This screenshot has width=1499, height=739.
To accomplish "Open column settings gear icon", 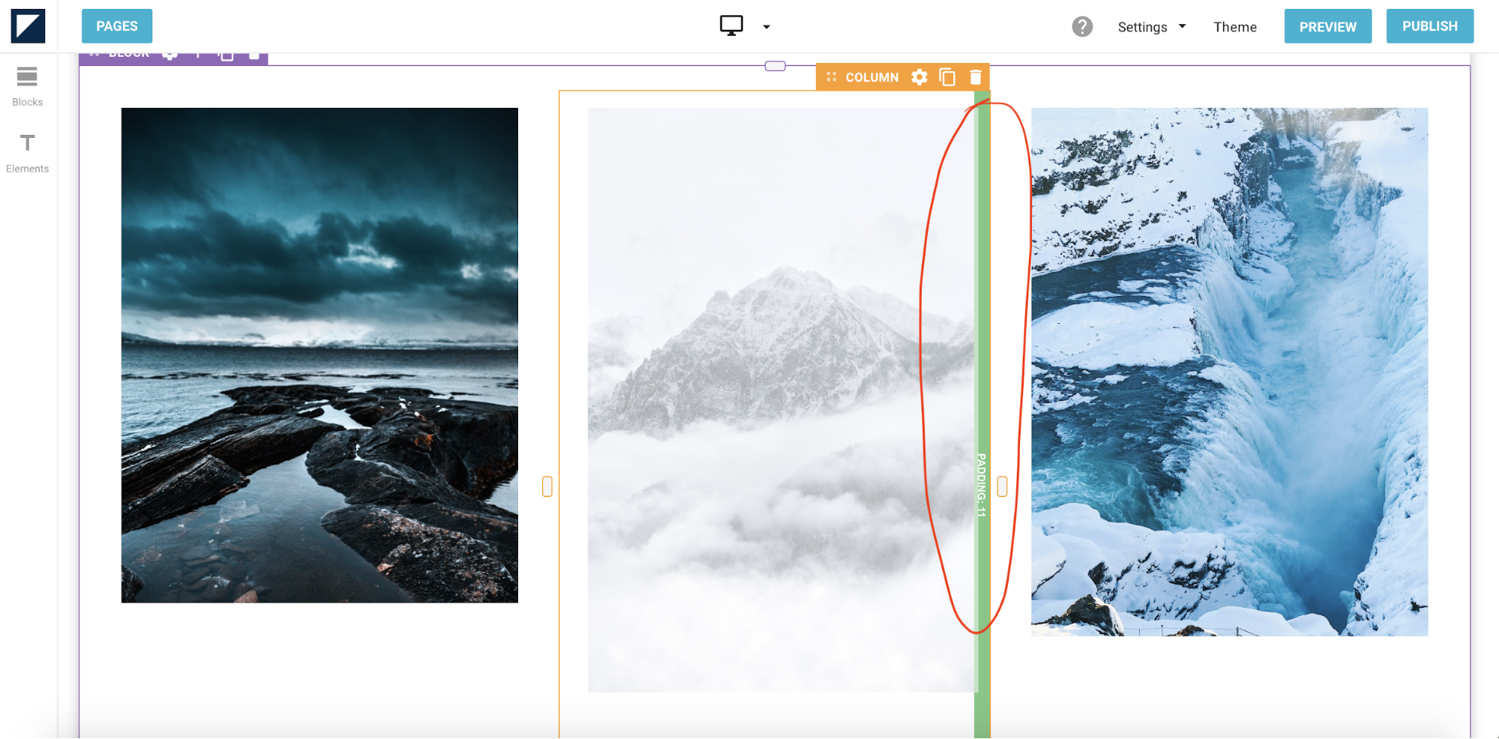I will click(919, 77).
